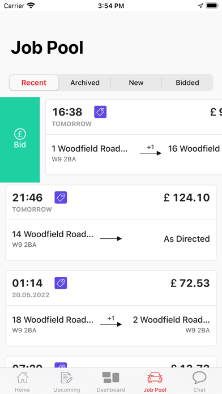
Task: Switch to the Recent segment
Action: (34, 83)
